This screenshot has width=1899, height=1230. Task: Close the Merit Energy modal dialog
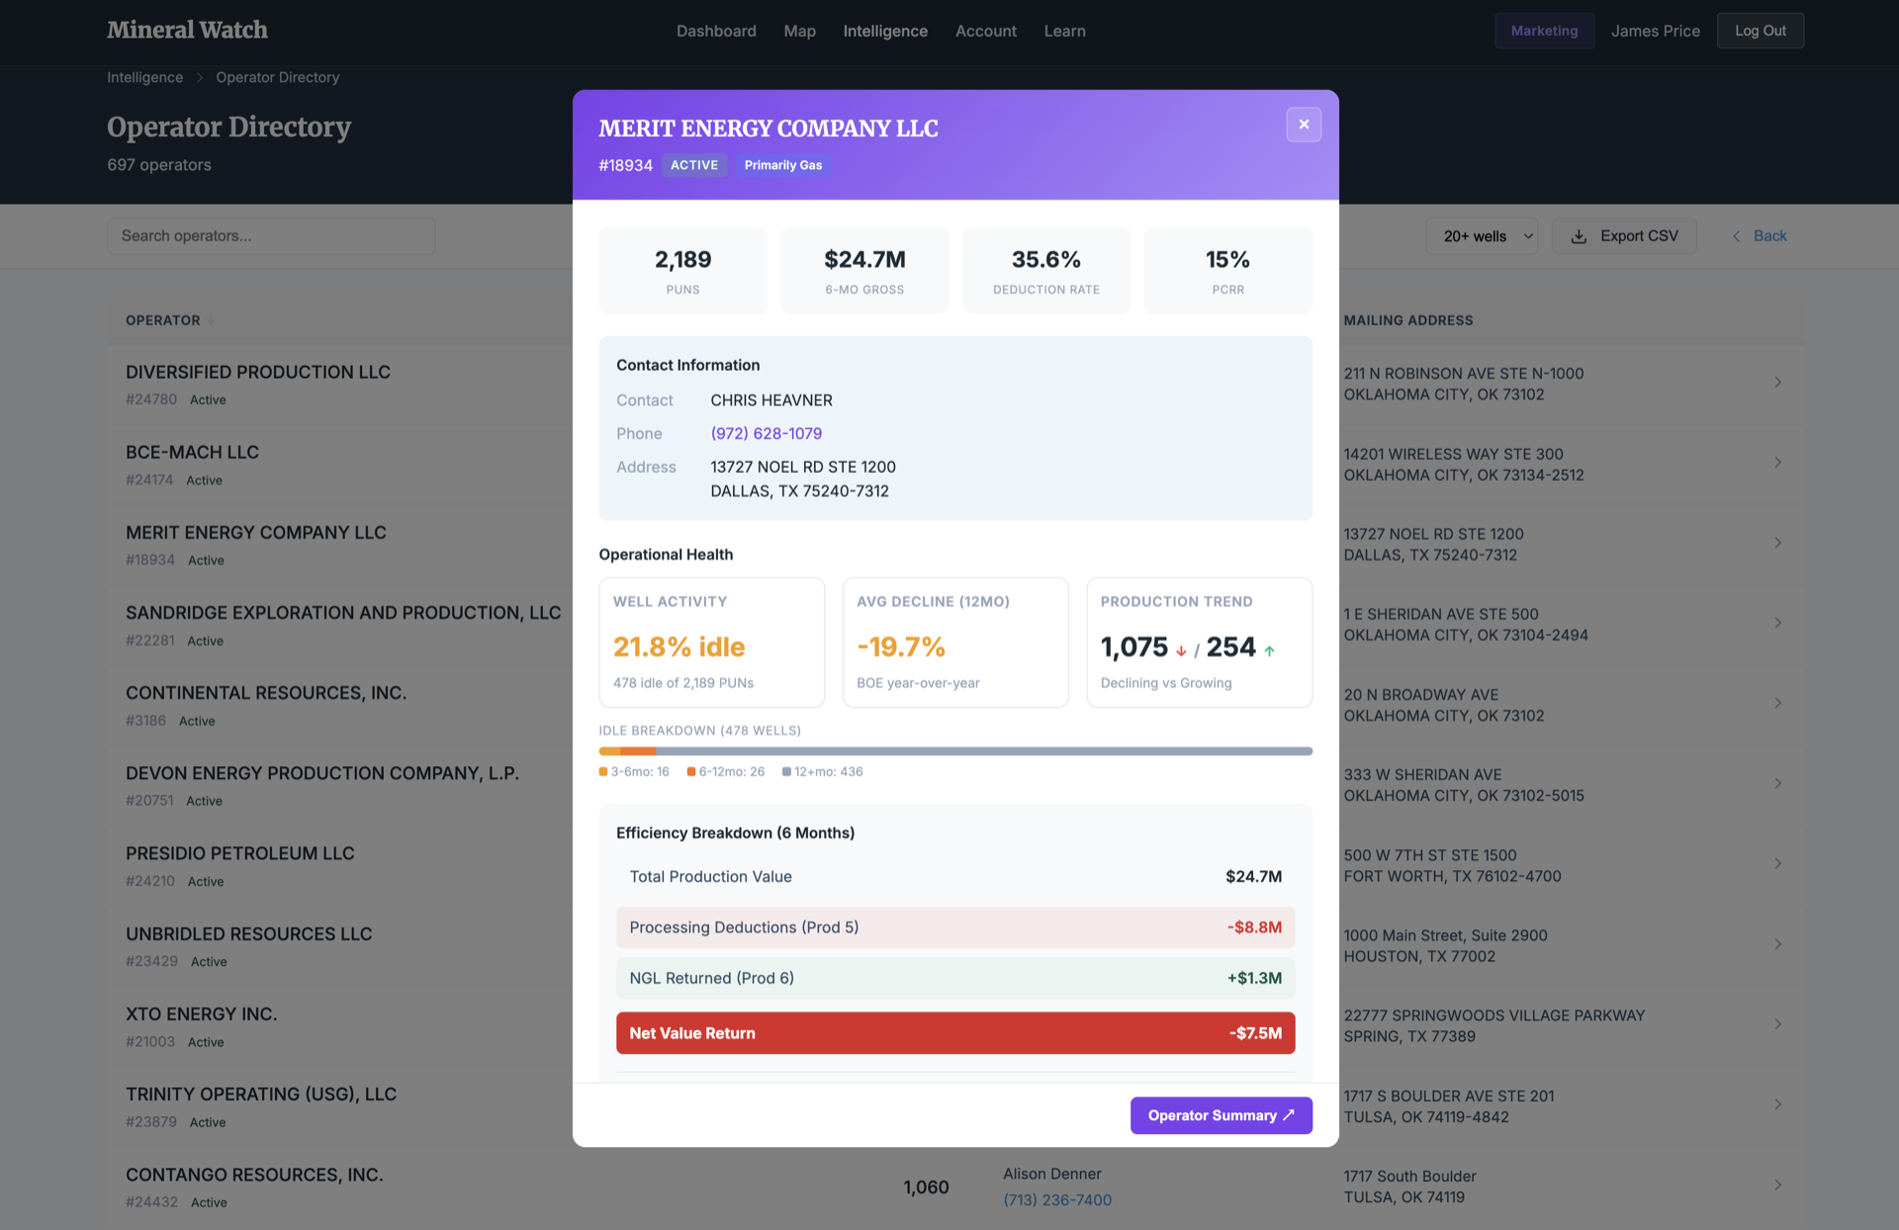(x=1304, y=125)
